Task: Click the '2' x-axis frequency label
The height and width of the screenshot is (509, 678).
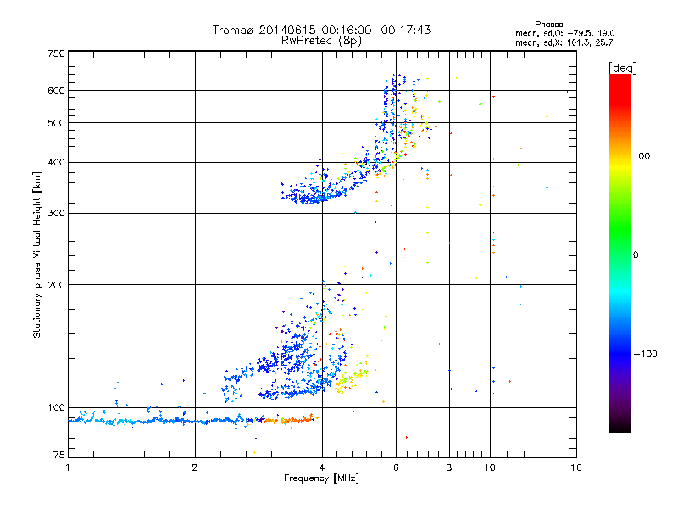Action: point(195,467)
